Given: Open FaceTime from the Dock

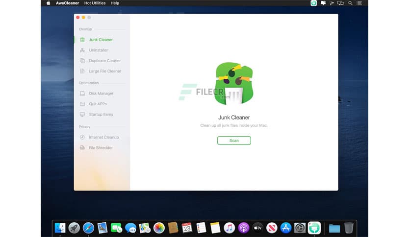Looking at the screenshot, I should click(116, 228).
